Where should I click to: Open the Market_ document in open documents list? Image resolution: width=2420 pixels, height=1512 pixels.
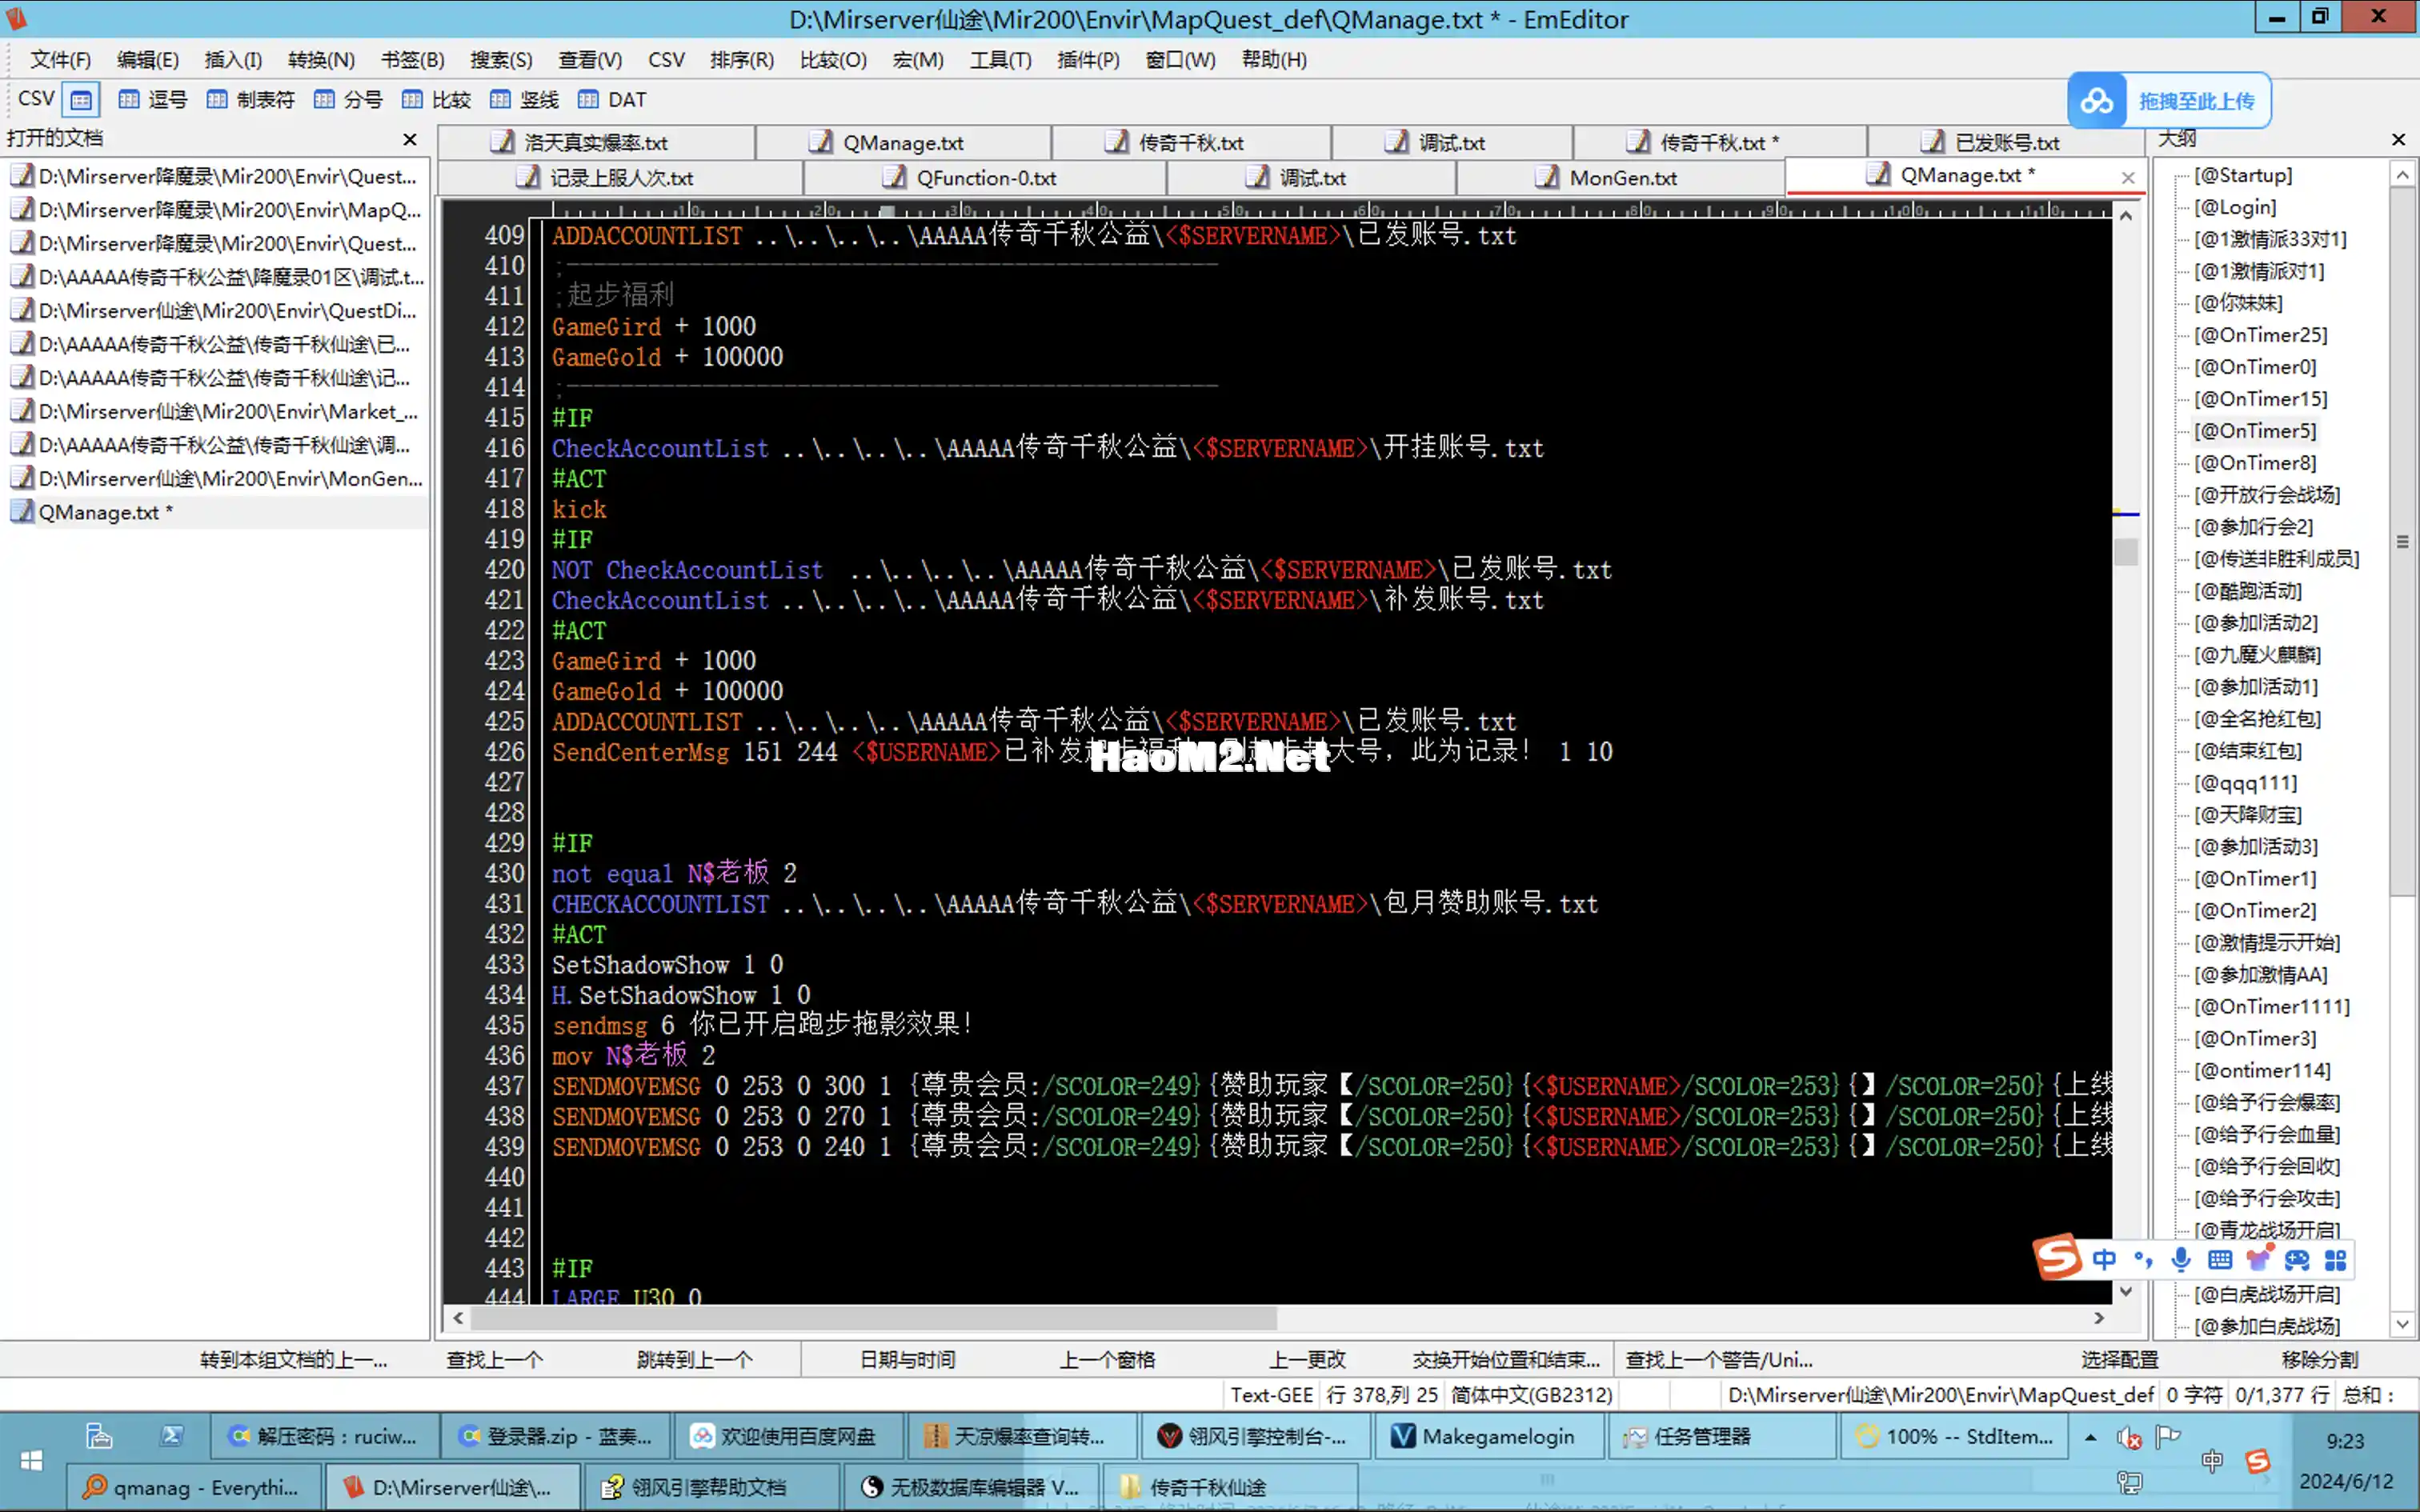click(x=215, y=411)
